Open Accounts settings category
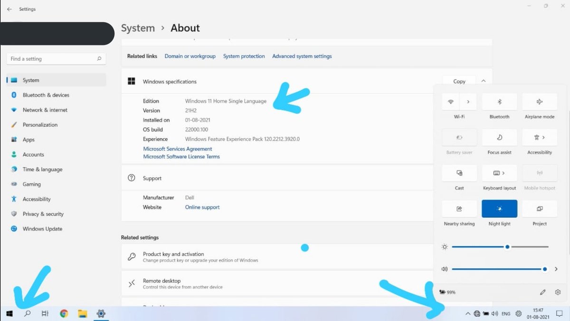The width and height of the screenshot is (570, 321). click(x=57, y=154)
